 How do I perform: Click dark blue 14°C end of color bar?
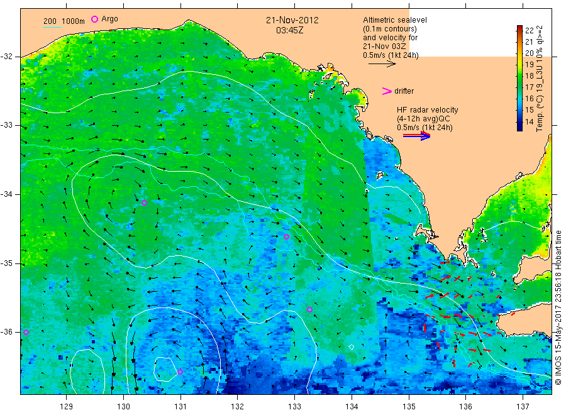(519, 127)
